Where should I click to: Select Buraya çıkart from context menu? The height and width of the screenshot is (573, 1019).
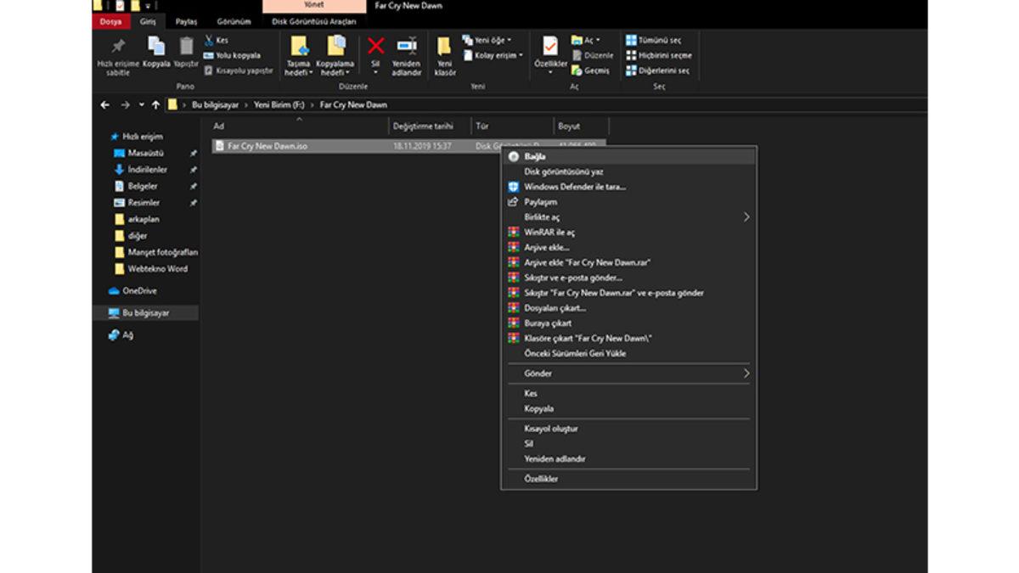click(548, 323)
